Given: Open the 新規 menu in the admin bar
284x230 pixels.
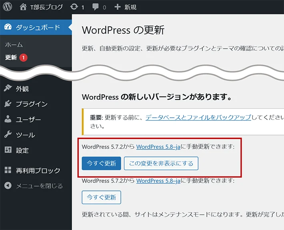Looking at the screenshot, I should click(x=130, y=7).
